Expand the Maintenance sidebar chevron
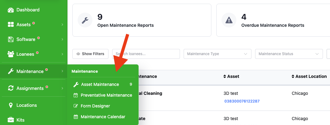 [62, 71]
